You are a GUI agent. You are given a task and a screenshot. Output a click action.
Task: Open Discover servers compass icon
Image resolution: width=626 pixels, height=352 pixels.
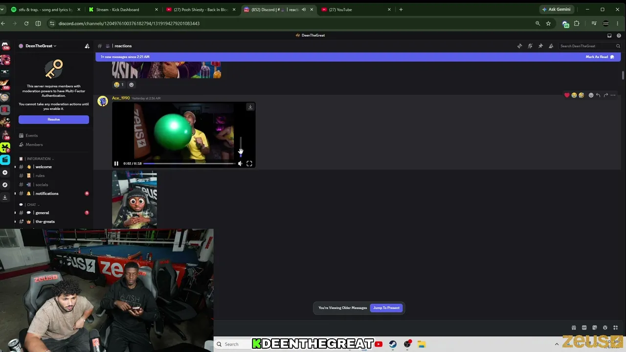(x=5, y=185)
